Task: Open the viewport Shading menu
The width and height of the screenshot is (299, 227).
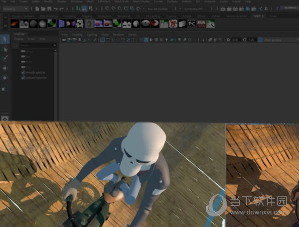Action: (x=77, y=35)
